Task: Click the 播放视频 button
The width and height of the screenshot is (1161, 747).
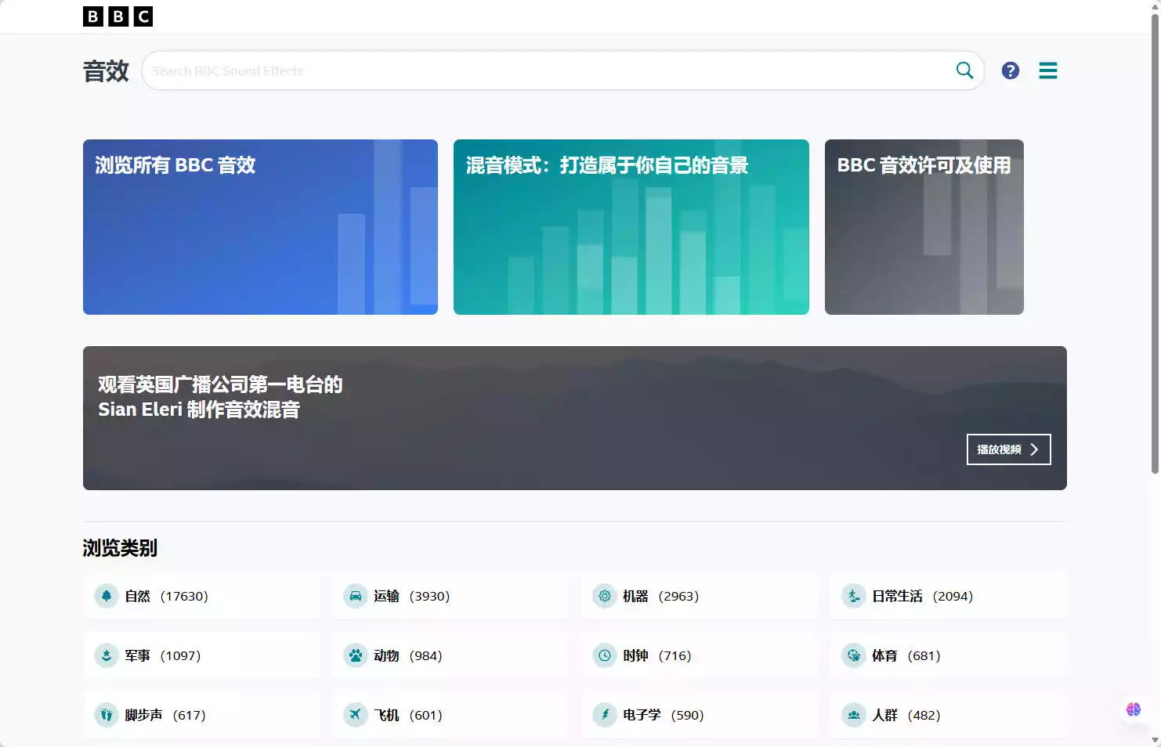Action: (1009, 449)
